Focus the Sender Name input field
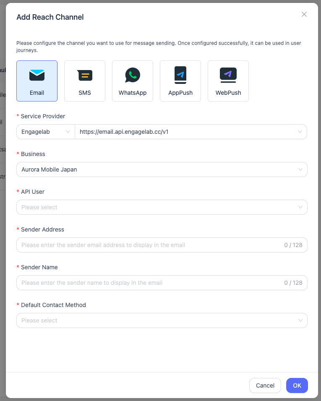Viewport: 321px width, 401px height. coord(162,283)
